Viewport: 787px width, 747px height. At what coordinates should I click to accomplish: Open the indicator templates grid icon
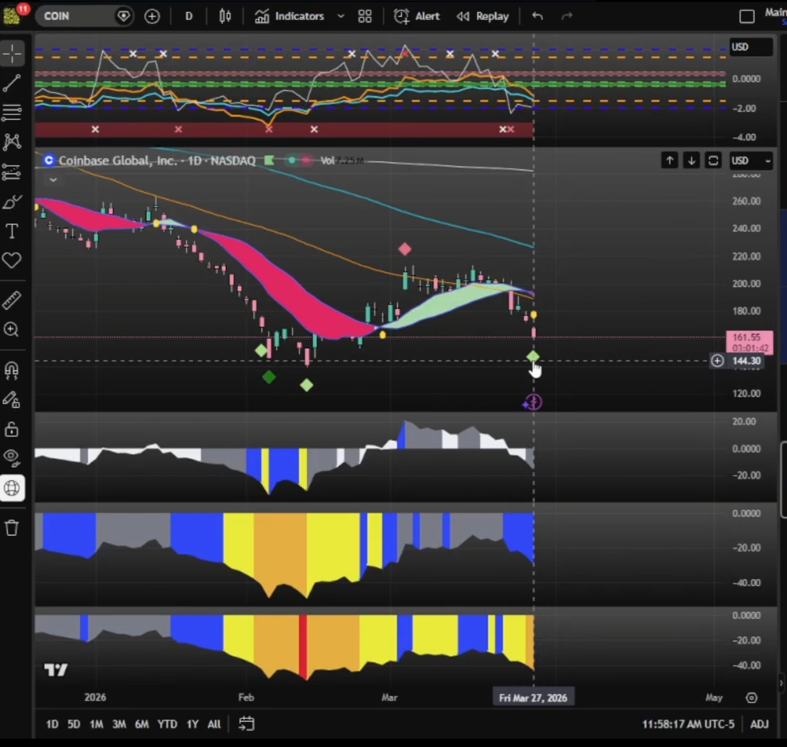pos(365,16)
